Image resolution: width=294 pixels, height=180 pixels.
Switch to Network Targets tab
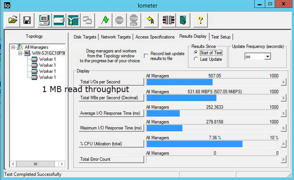[116, 37]
